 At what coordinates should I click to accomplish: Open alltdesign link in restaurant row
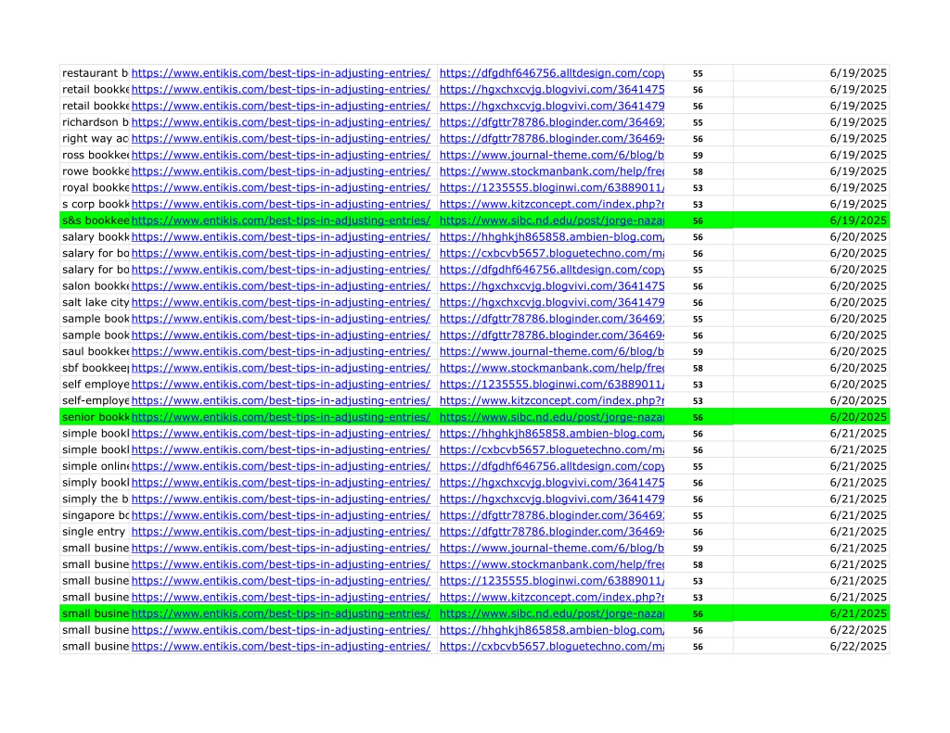[x=551, y=73]
